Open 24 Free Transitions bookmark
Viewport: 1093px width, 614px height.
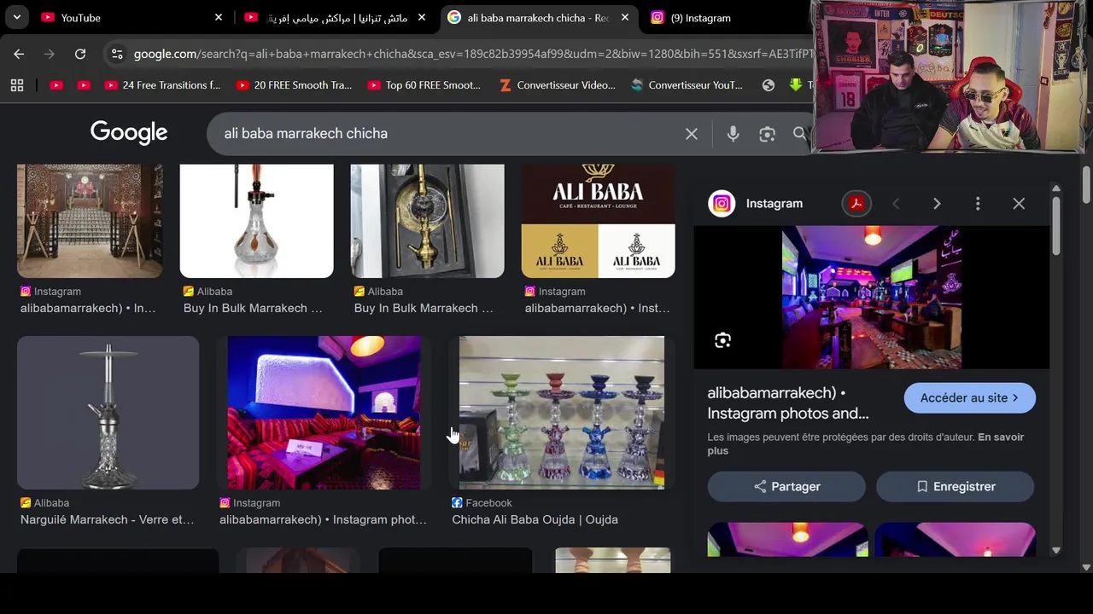click(162, 85)
